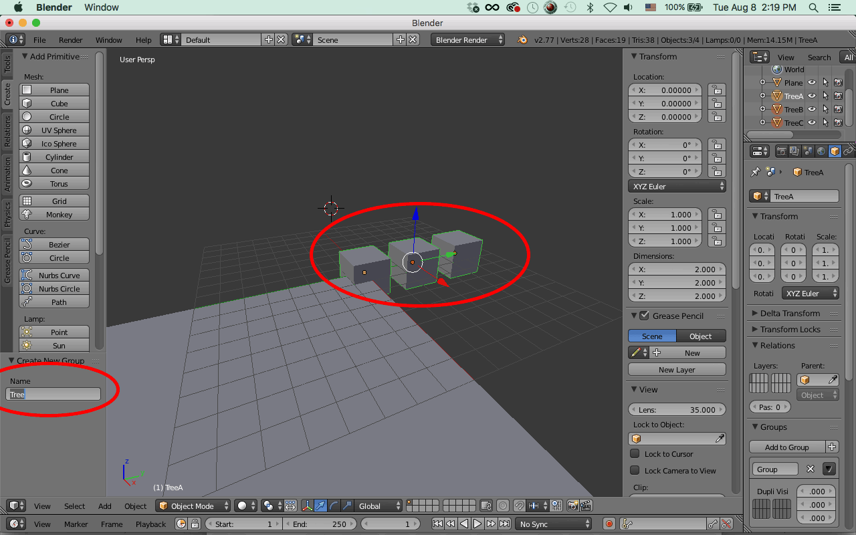Screen dimensions: 856x535
Task: Toggle Grease Pencil checkbox
Action: (645, 316)
